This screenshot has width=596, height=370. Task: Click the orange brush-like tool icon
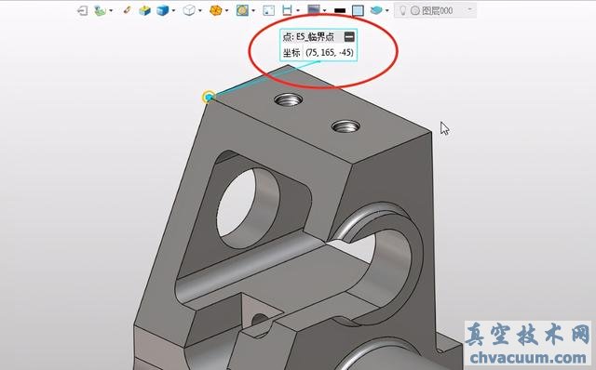coord(128,10)
